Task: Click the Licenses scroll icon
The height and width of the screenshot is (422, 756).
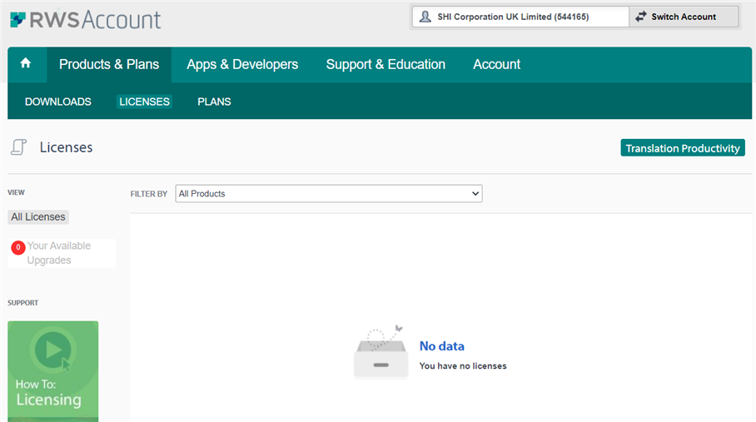Action: coord(18,147)
